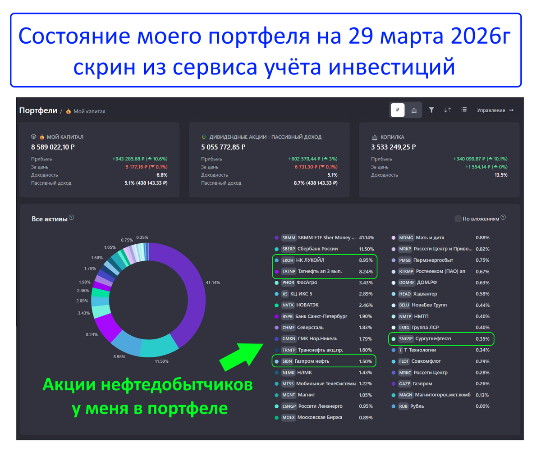Click the КОПИЛКА briefcase icon
The height and width of the screenshot is (456, 541).
coord(374,137)
